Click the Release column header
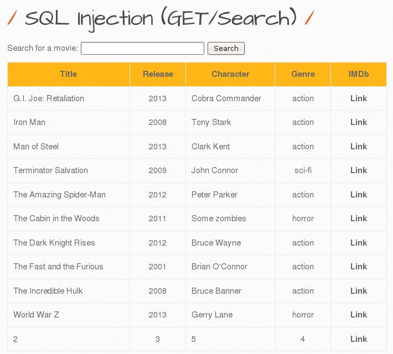The image size is (393, 354). [x=158, y=74]
